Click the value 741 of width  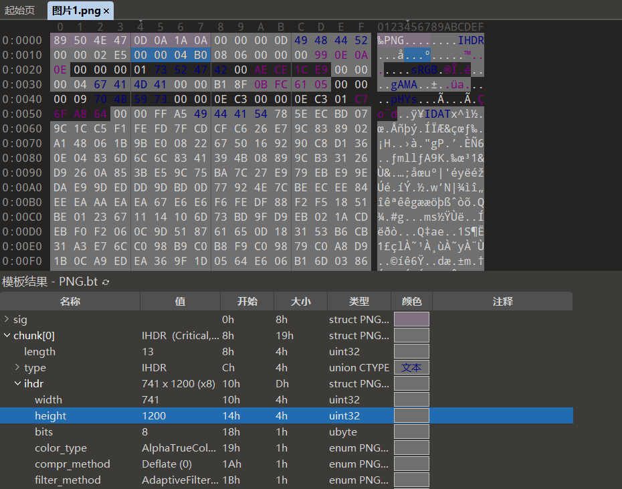150,399
